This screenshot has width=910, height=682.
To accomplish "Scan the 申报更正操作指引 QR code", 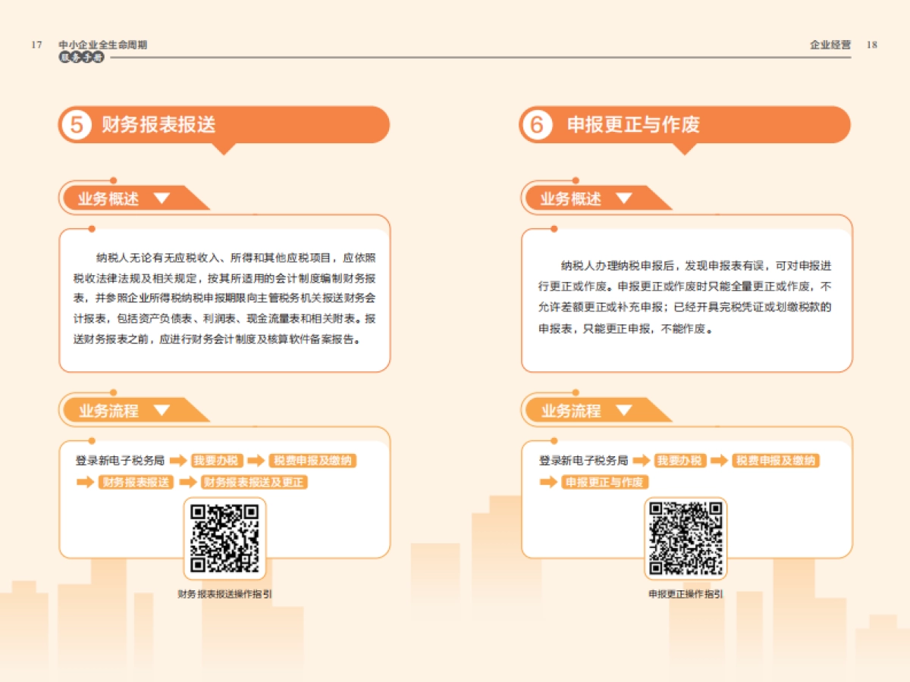I will point(686,537).
